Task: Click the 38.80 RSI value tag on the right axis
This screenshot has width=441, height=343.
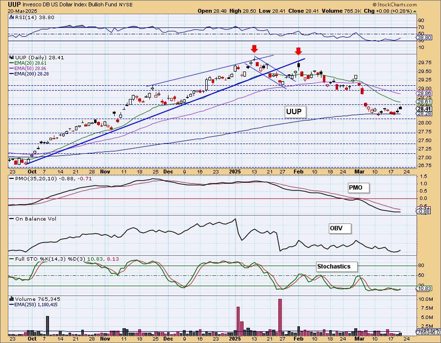Action: (424, 37)
